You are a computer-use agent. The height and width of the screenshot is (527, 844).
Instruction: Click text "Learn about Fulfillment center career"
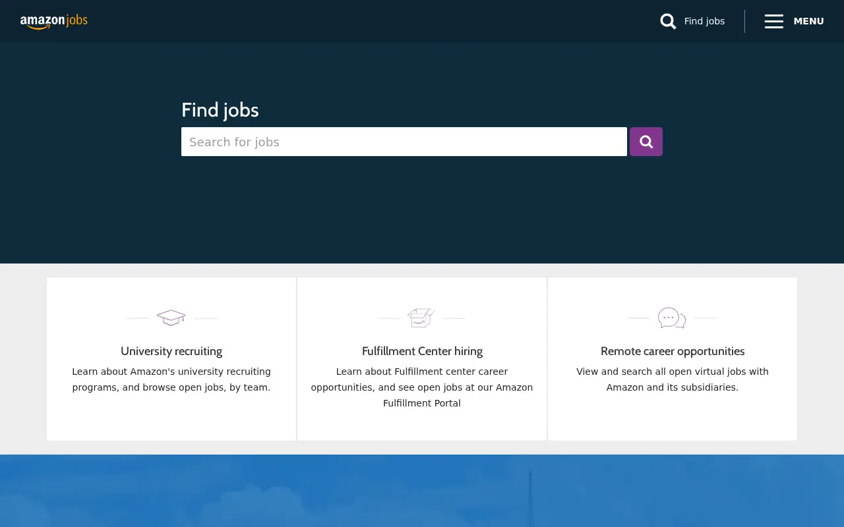[422, 372]
